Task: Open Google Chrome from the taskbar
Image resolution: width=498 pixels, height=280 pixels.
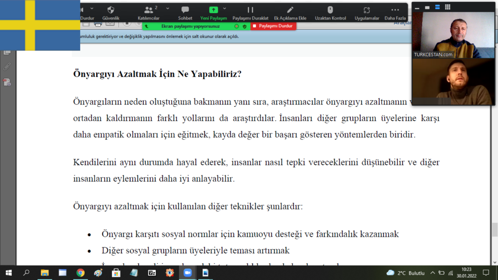Action: 80,273
